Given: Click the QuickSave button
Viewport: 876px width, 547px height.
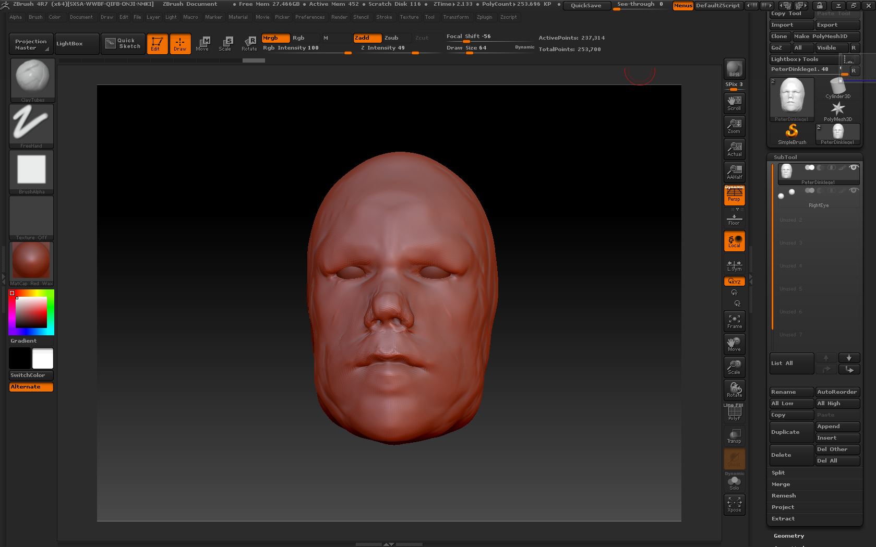Looking at the screenshot, I should (x=586, y=6).
